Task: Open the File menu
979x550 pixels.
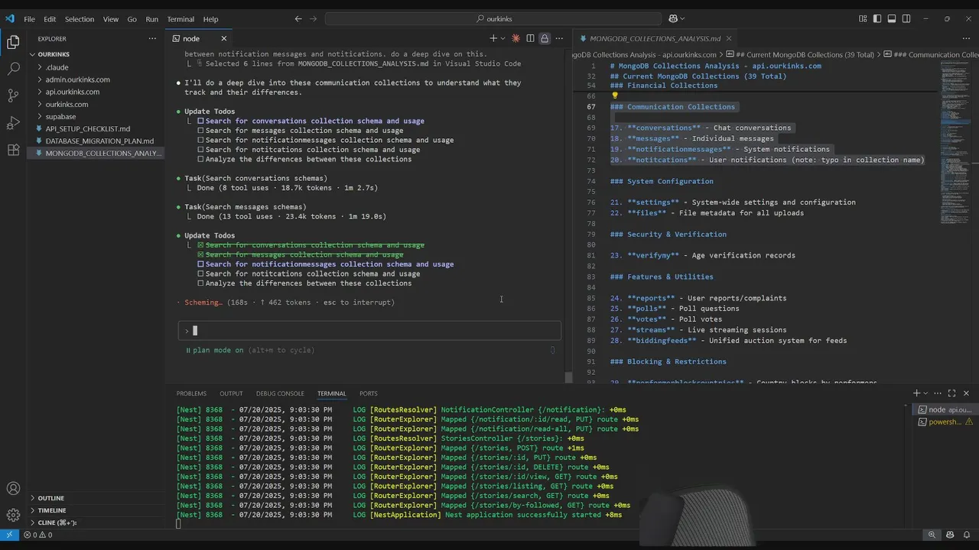Action: [29, 19]
